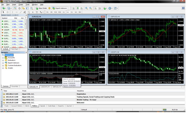This screenshot has width=186, height=113.
Task: Toggle Expert Advisors trading button
Action: (60, 8)
